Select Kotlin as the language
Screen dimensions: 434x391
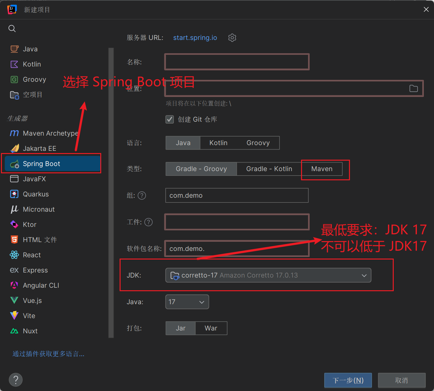(218, 143)
